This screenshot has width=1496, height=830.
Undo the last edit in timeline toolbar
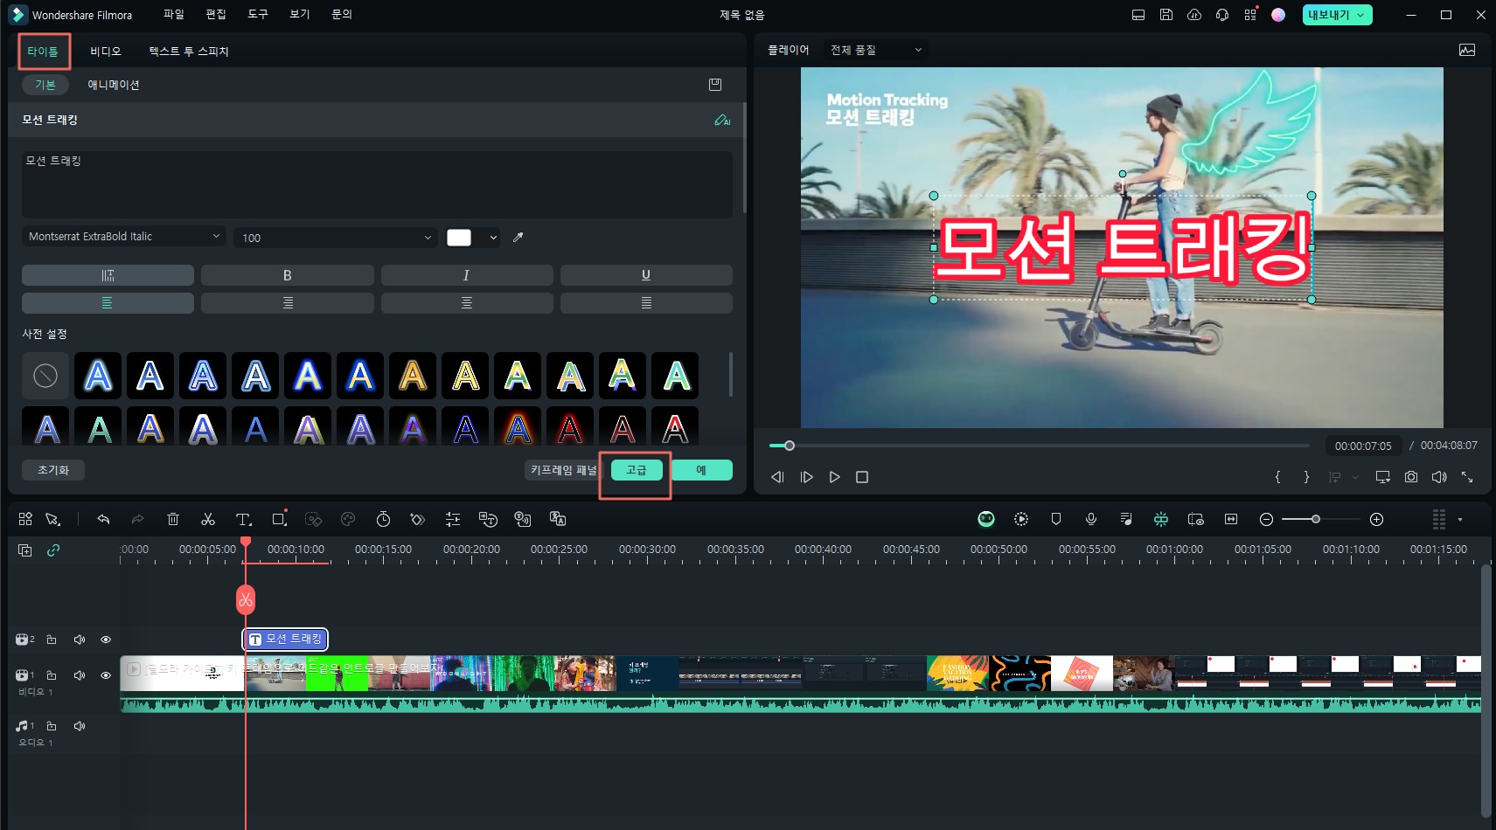(x=103, y=519)
